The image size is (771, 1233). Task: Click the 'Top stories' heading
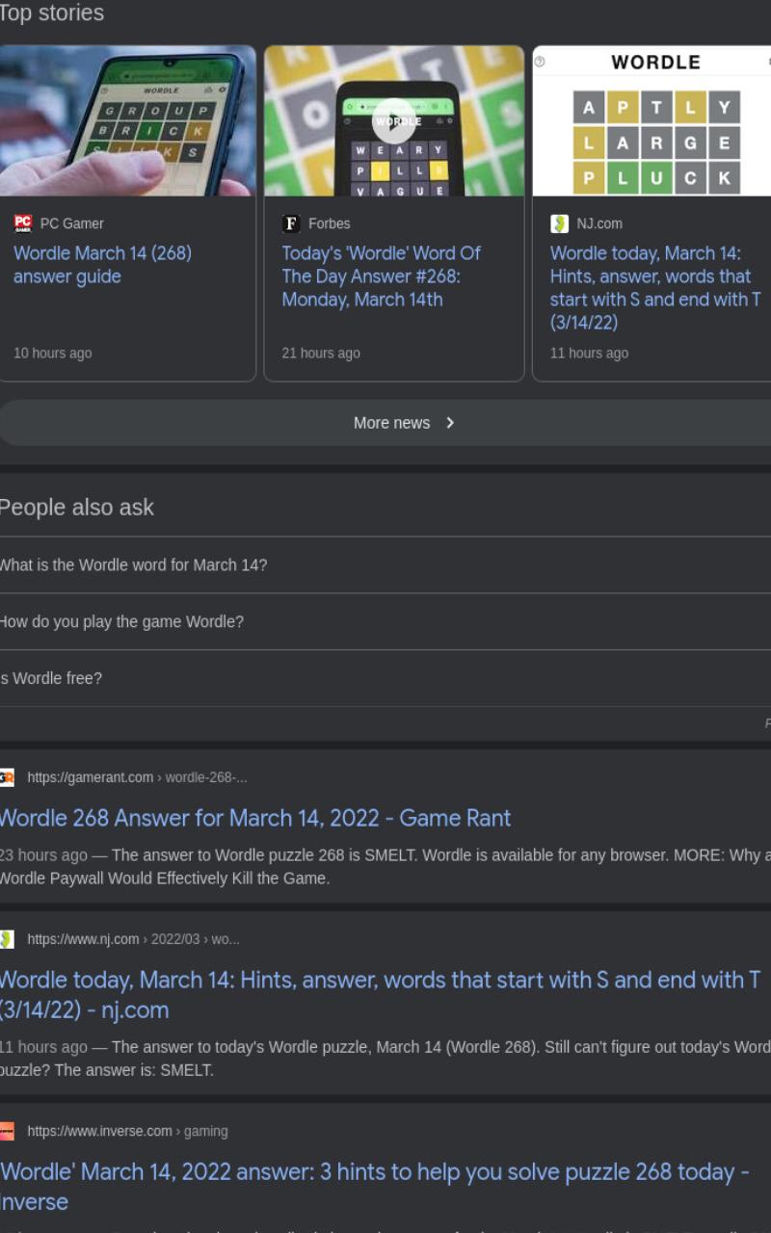pyautogui.click(x=51, y=13)
